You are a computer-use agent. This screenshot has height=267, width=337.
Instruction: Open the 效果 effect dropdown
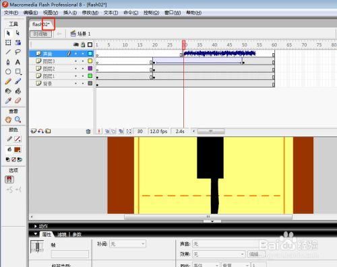[x=219, y=254]
